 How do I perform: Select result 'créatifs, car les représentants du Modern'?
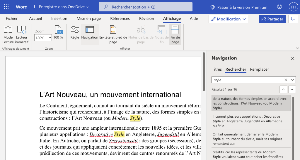[251, 154]
